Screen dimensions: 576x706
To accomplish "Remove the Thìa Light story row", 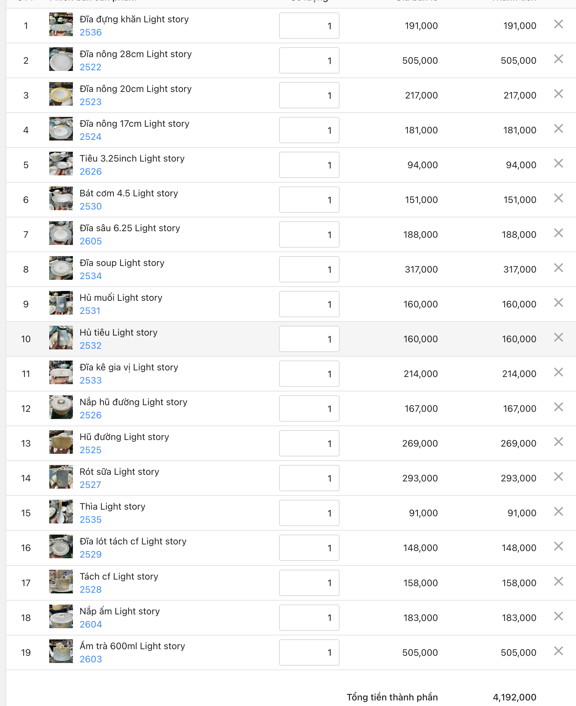I will (558, 512).
